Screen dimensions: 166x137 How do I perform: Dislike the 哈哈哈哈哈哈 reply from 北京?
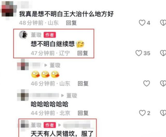pos(163,113)
